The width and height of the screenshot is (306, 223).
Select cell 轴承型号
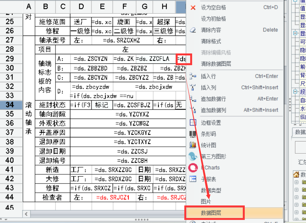(53, 40)
